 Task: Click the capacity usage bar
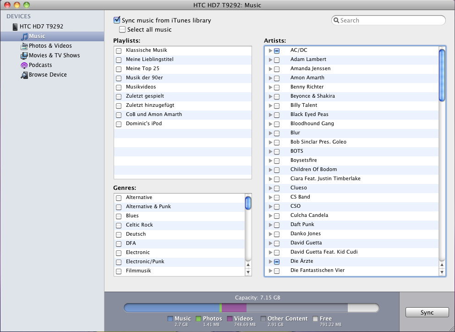(x=251, y=308)
